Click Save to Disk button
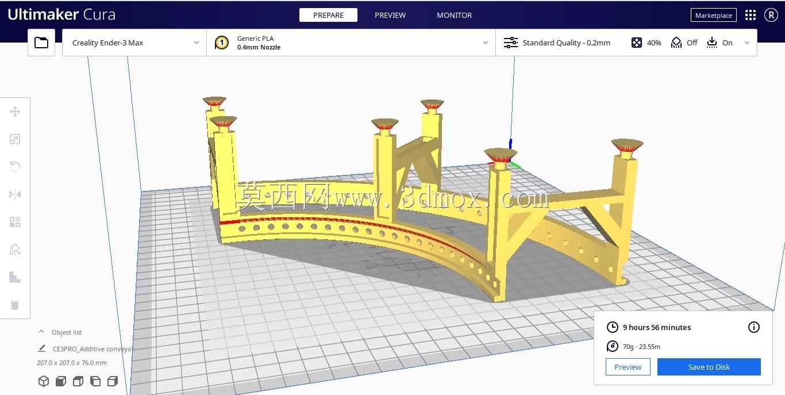This screenshot has width=785, height=395. tap(709, 367)
